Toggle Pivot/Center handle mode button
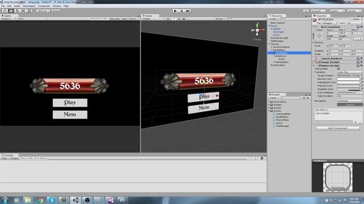The height and width of the screenshot is (204, 364). [x=42, y=11]
